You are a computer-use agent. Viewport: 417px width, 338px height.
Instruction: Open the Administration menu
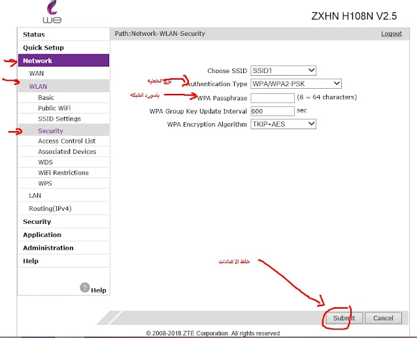click(64, 248)
